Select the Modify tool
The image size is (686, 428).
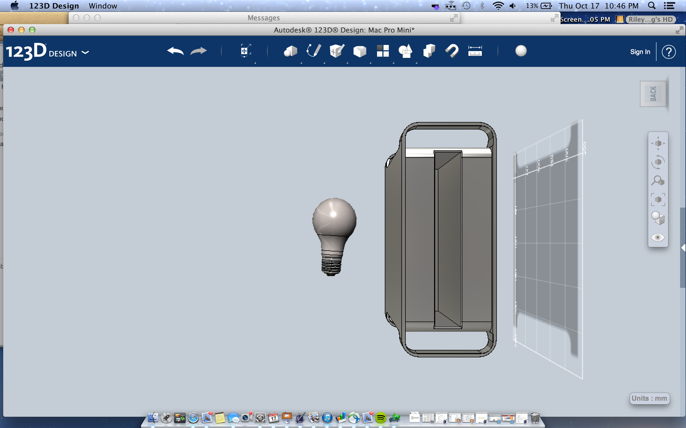pyautogui.click(x=359, y=51)
